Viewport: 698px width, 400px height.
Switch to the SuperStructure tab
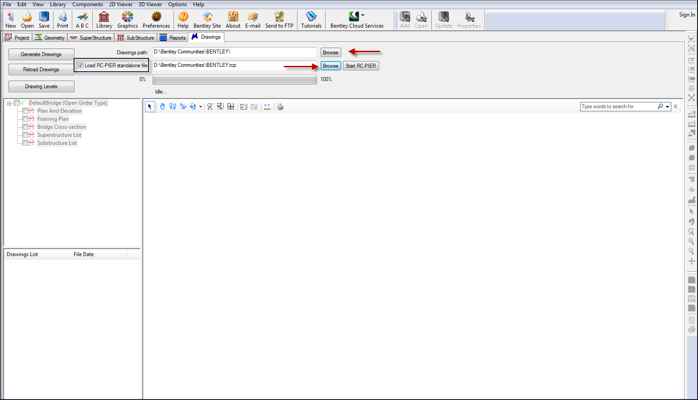pyautogui.click(x=91, y=38)
